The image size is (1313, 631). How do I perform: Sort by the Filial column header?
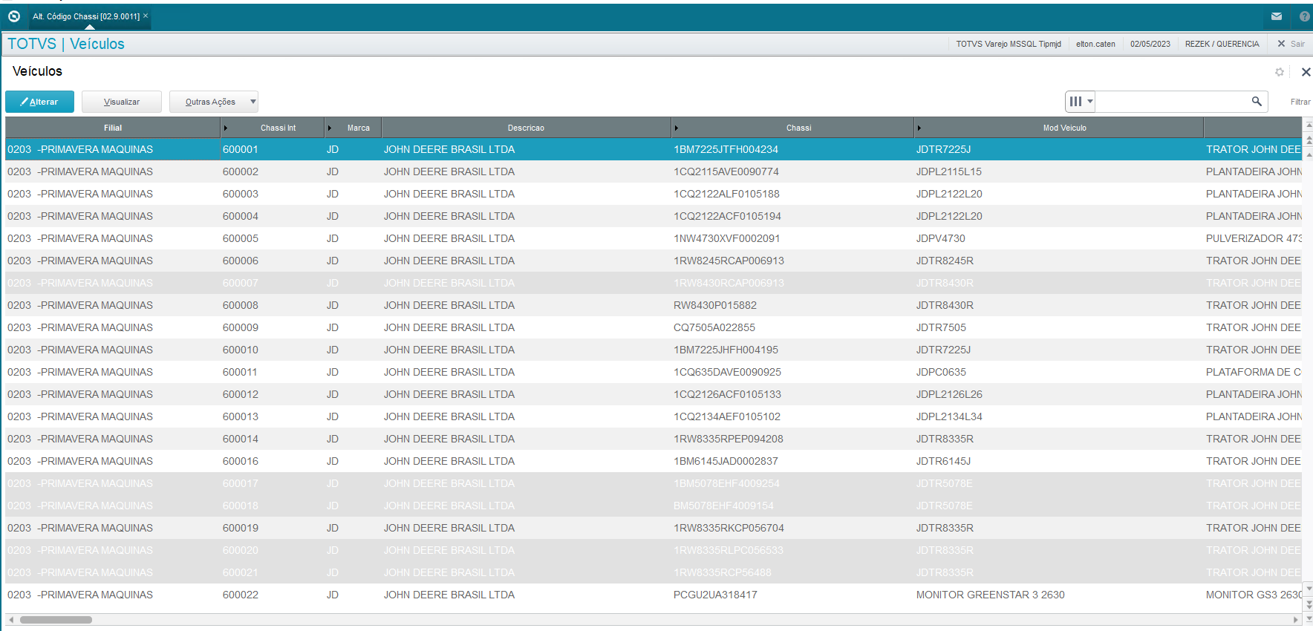tap(113, 128)
